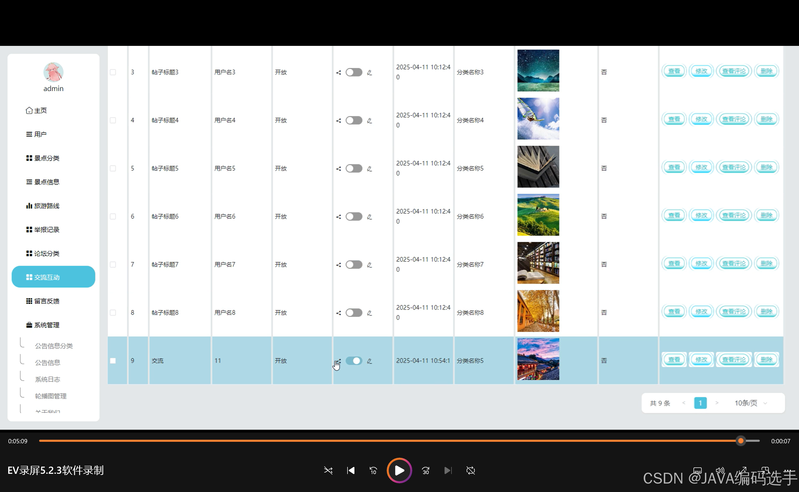Click 删除 button for 帖子标题4

pos(766,119)
